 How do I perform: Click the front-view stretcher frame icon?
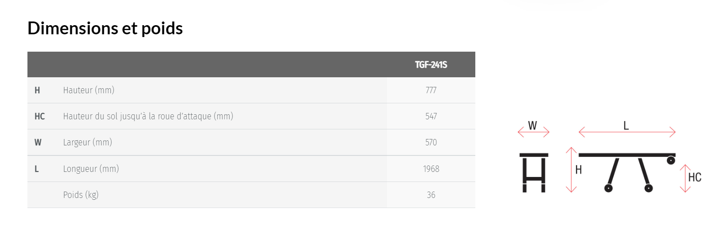point(534,172)
